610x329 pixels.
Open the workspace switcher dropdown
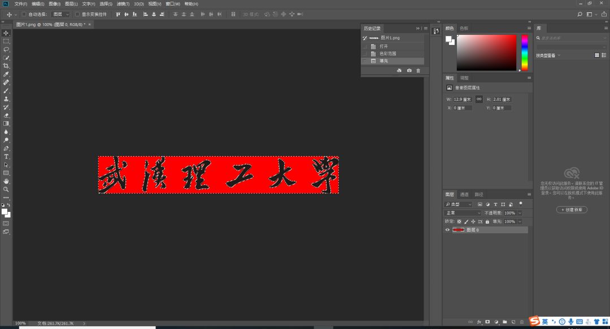point(591,14)
